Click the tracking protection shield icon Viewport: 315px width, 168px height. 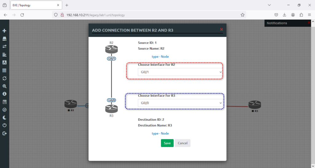56,15
